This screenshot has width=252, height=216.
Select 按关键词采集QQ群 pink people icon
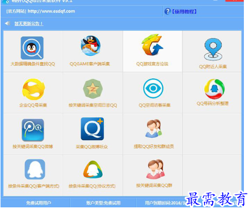[156, 169]
